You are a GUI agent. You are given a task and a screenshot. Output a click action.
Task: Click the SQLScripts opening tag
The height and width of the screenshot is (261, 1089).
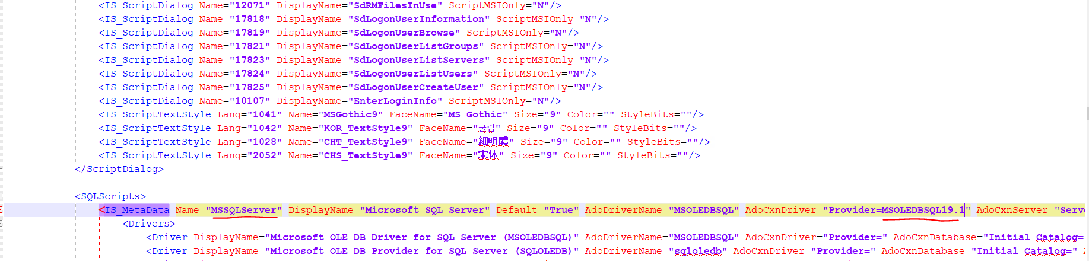pyautogui.click(x=110, y=196)
